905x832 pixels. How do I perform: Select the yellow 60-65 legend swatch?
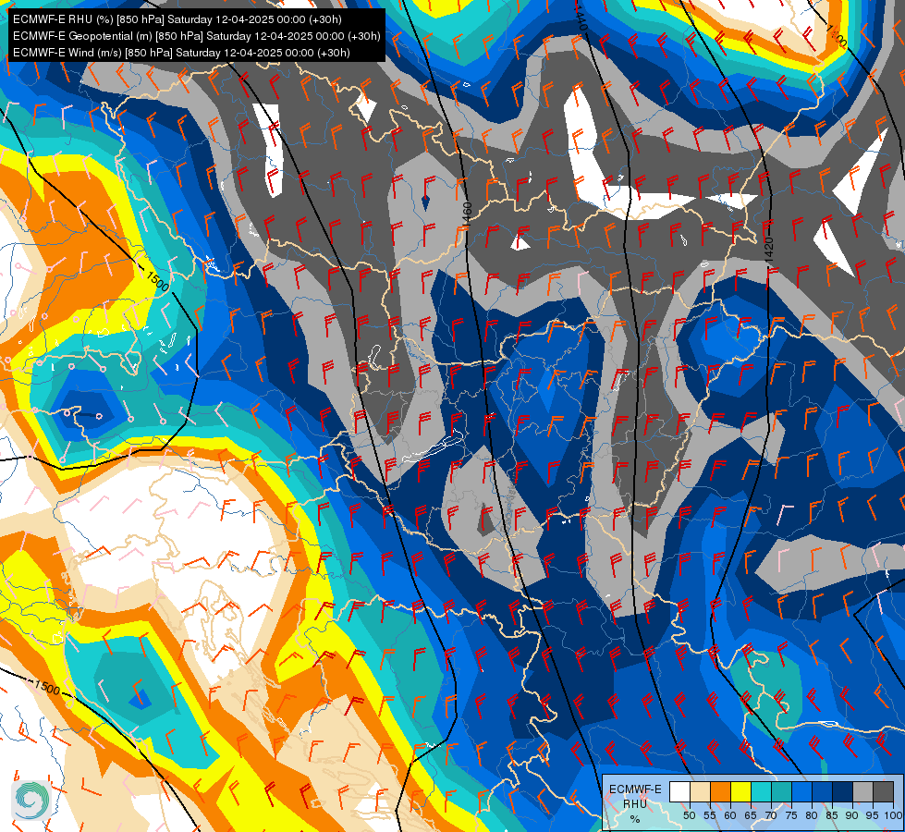tap(741, 791)
